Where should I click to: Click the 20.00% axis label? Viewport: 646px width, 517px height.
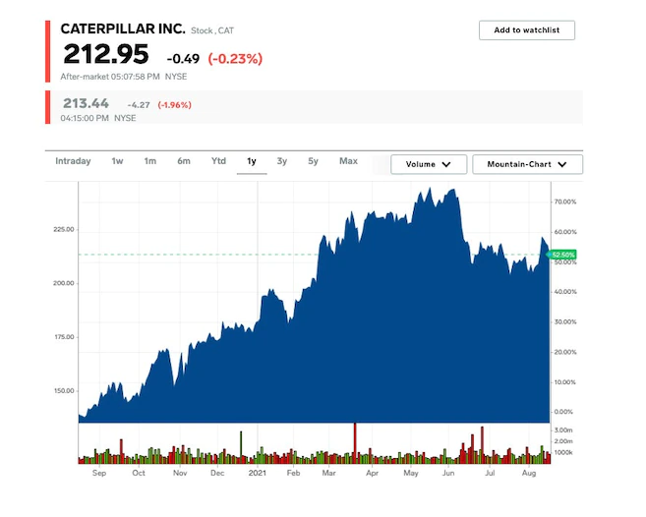point(565,352)
